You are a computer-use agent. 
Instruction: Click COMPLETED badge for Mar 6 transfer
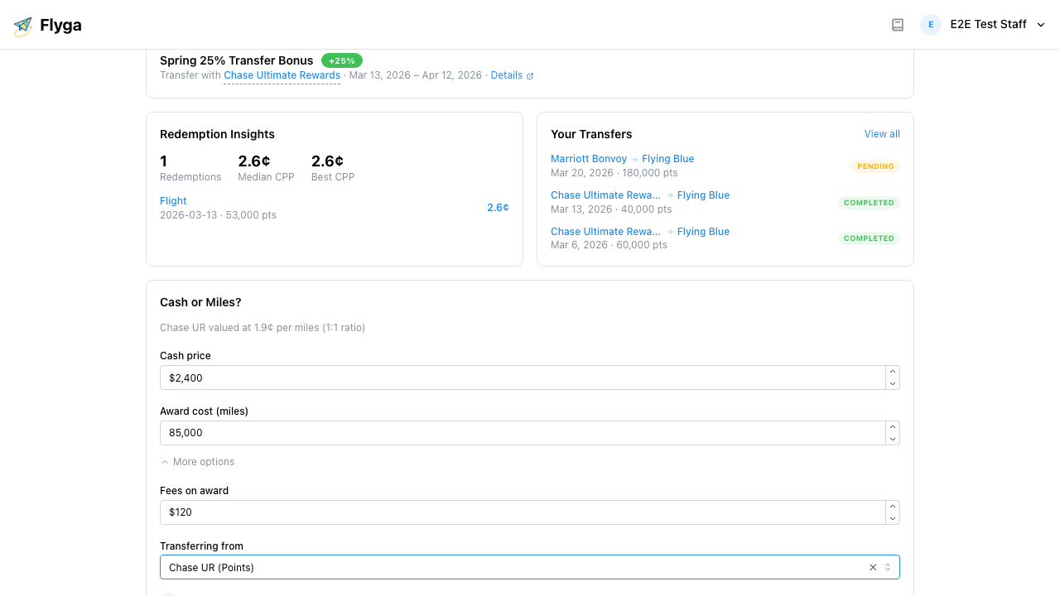coord(869,238)
